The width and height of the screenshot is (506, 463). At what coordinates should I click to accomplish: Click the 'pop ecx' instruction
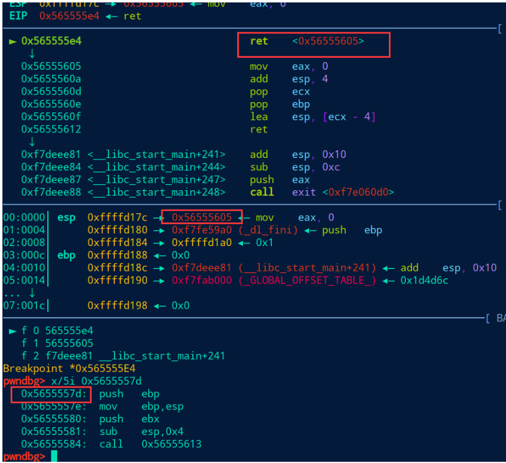tap(280, 92)
